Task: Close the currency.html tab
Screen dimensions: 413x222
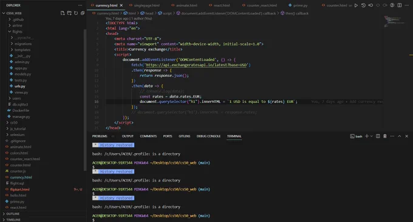Action: pyautogui.click(x=121, y=5)
